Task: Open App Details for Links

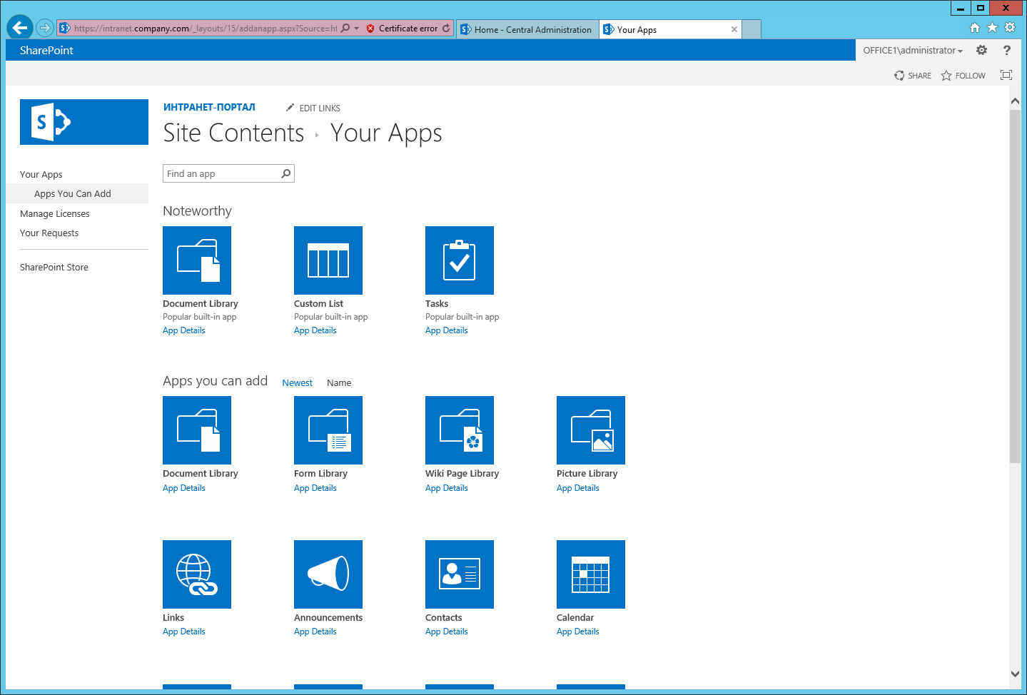Action: click(x=184, y=631)
